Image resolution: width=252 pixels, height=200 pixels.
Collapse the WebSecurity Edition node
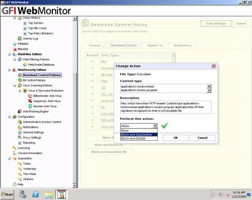[x=9, y=70]
